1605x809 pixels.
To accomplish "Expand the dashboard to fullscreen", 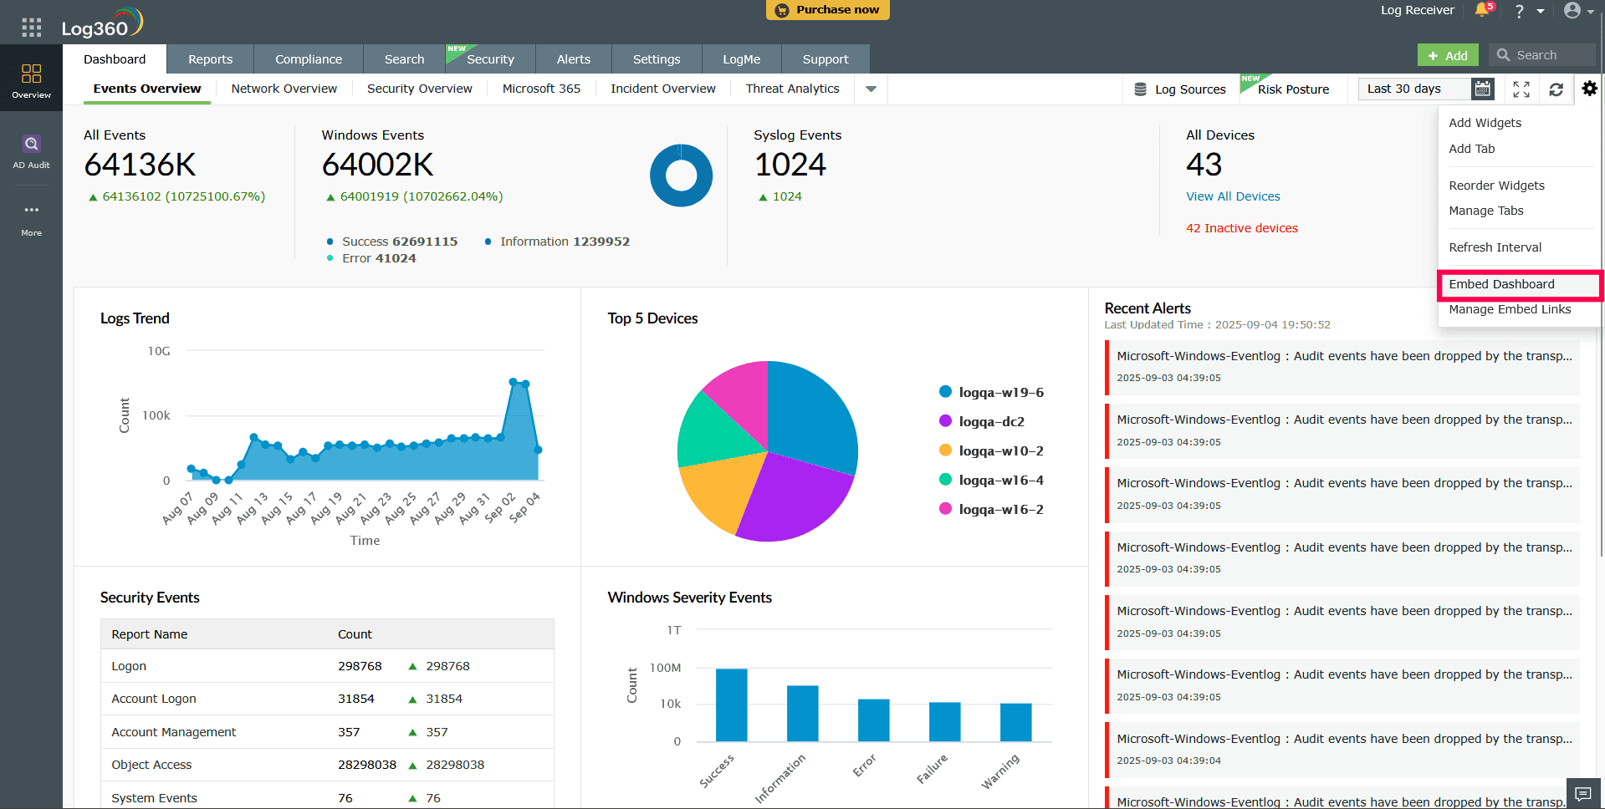I will [x=1521, y=89].
